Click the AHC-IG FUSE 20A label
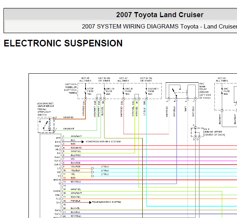This screenshot has height=218, width=237. 110,91
